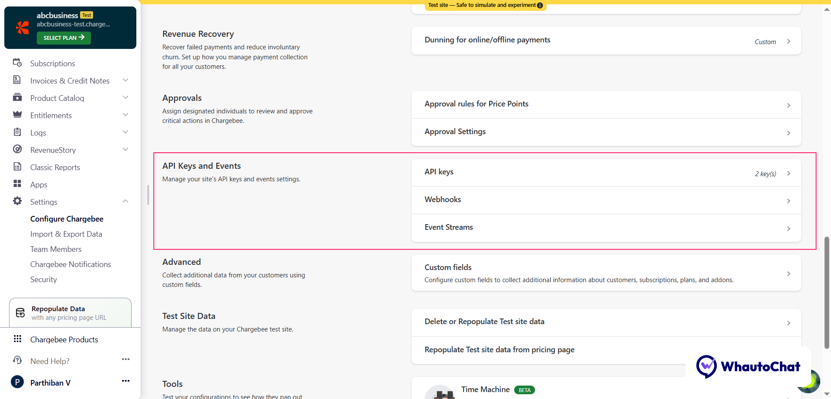Open the options menu next to Parthiban V
Viewport: 831px width, 399px height.
click(x=126, y=381)
